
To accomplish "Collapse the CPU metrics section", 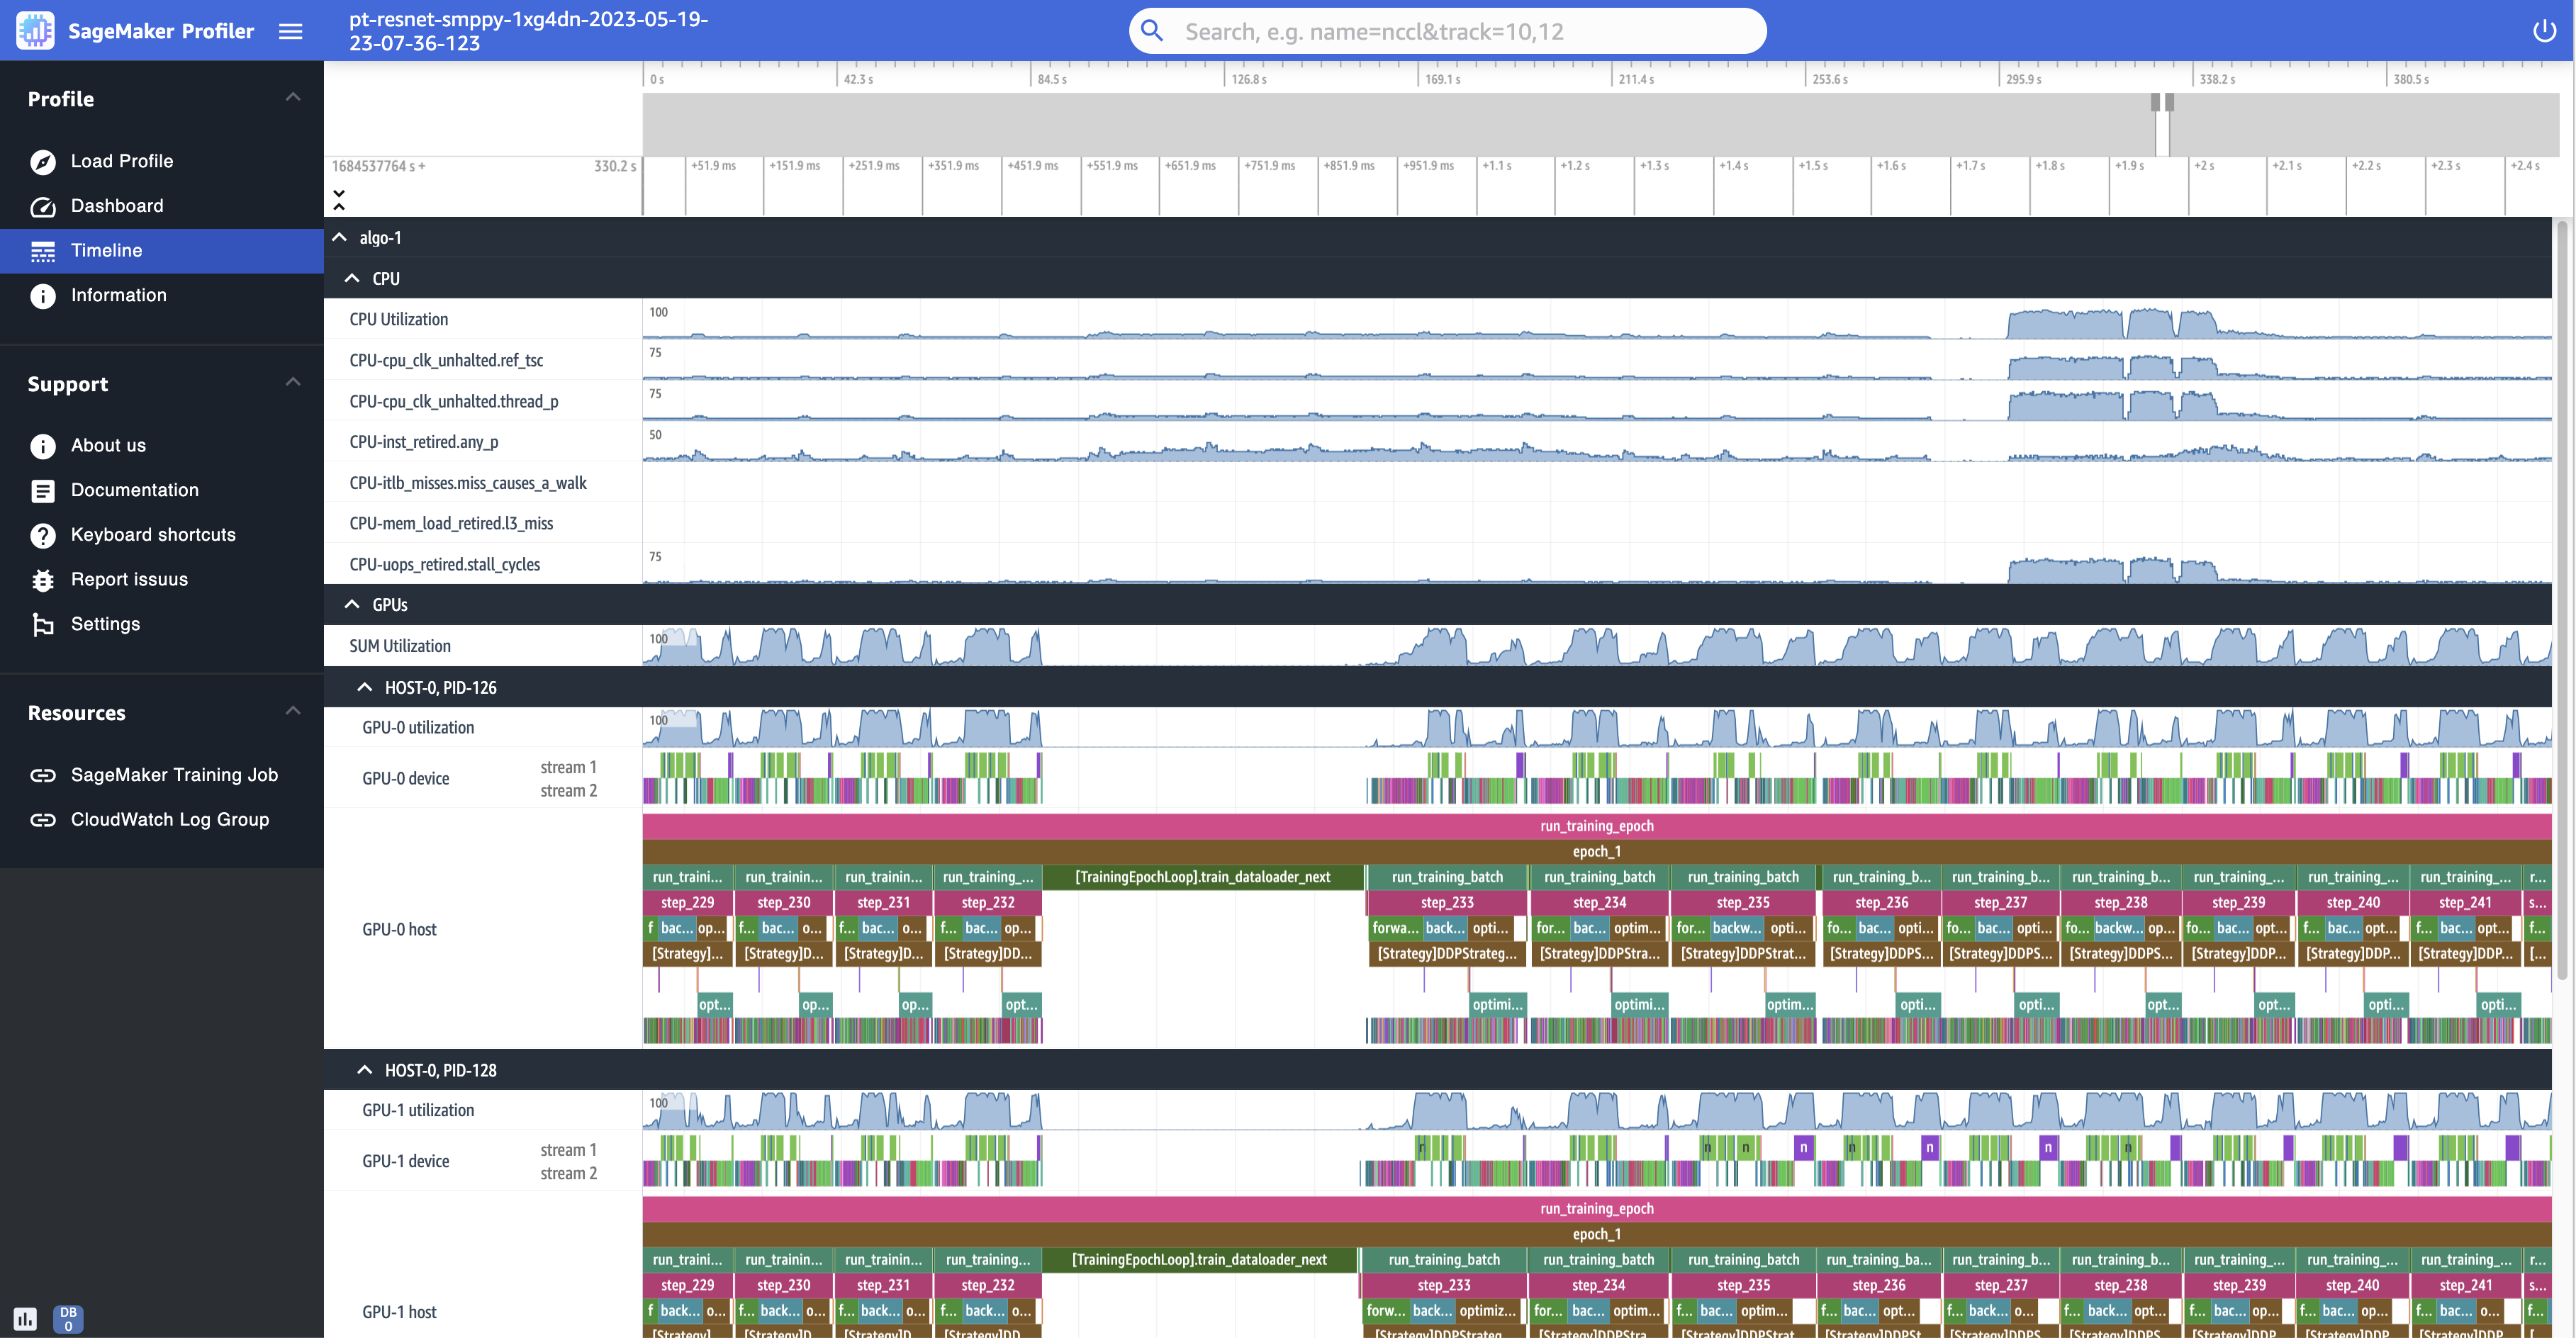I will (x=351, y=278).
